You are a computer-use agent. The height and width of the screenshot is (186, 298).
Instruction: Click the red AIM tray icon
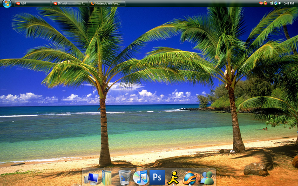point(261,3)
